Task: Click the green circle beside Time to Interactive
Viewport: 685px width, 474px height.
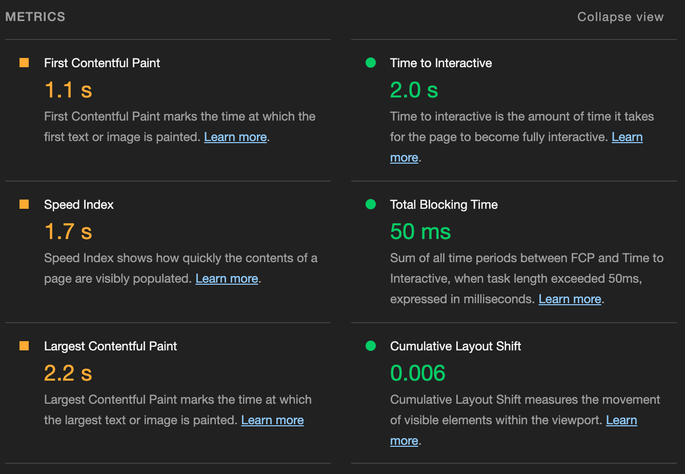Action: (x=371, y=63)
